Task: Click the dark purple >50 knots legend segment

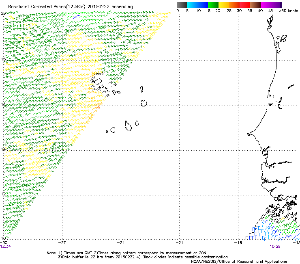Action: [281, 5]
